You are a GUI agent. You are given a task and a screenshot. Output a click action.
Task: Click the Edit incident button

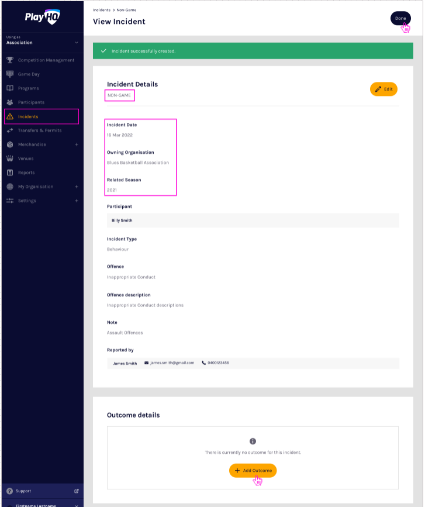[383, 89]
